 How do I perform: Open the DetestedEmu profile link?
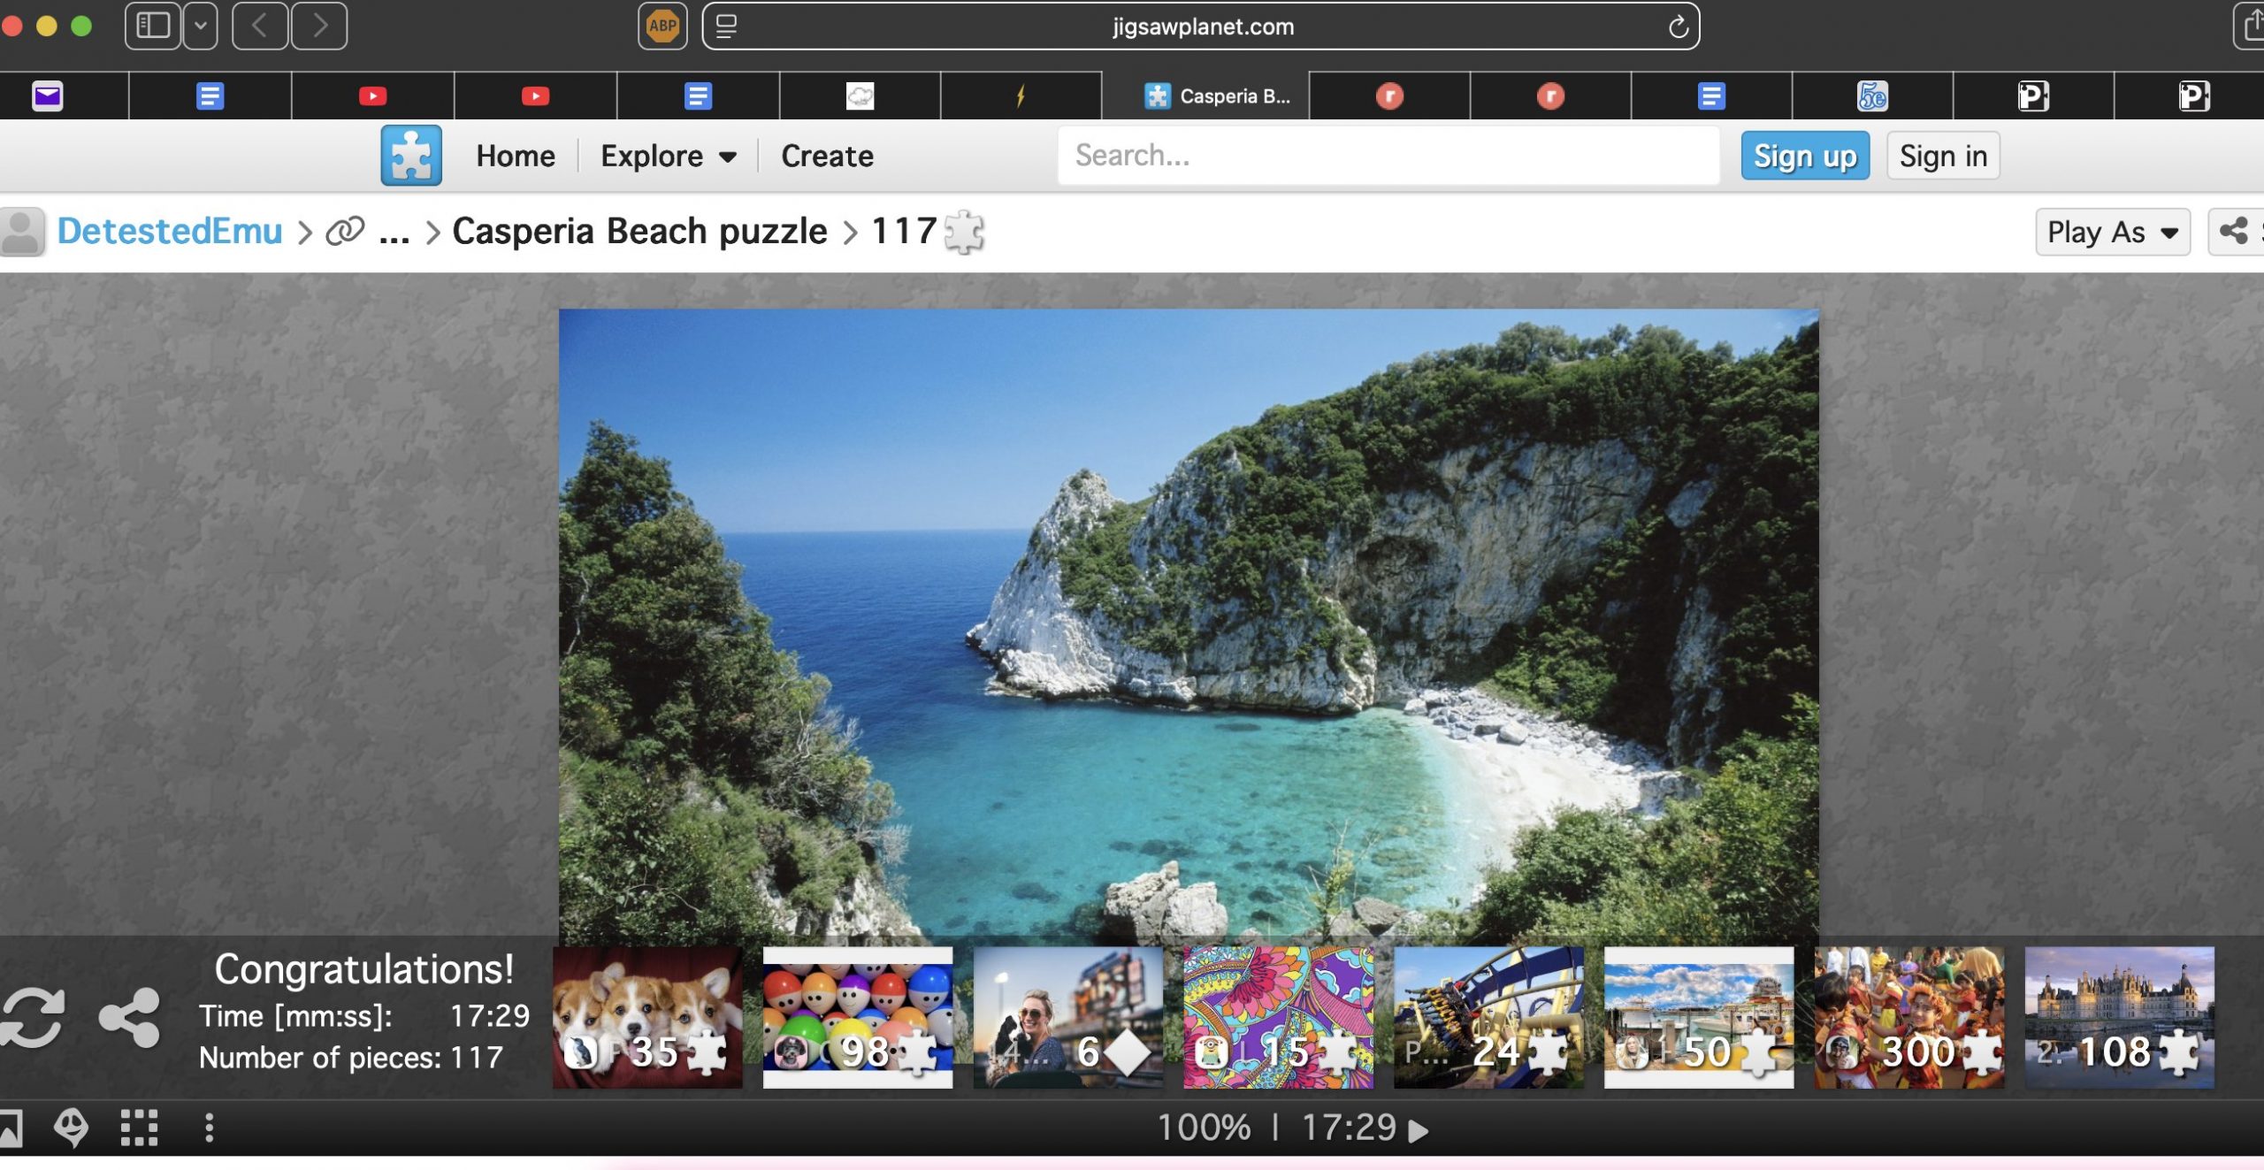tap(170, 231)
